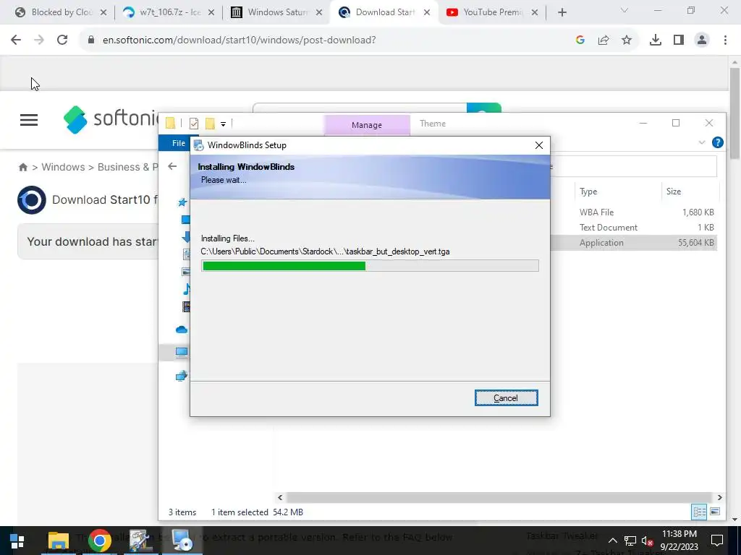
Task: Open Windows Start button
Action: point(17,541)
